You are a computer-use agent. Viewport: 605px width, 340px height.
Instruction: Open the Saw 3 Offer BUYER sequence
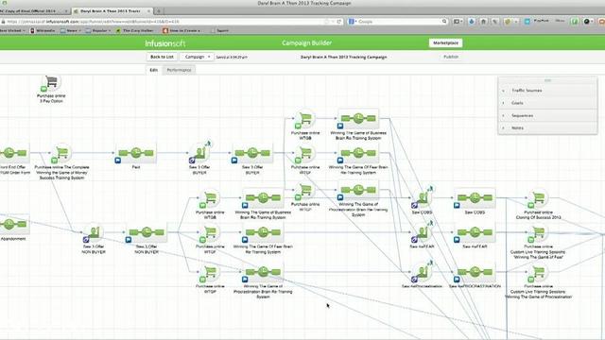point(252,153)
